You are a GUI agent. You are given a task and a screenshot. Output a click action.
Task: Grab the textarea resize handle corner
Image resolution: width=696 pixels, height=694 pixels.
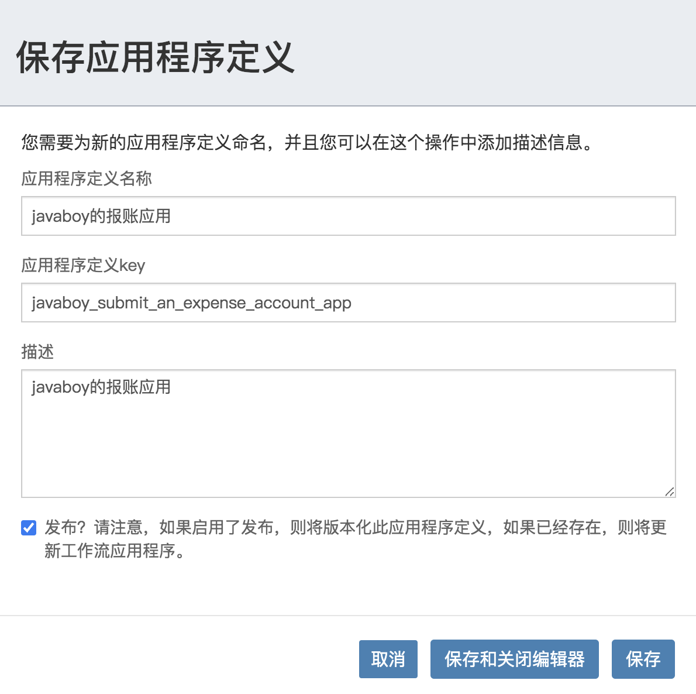(x=669, y=492)
